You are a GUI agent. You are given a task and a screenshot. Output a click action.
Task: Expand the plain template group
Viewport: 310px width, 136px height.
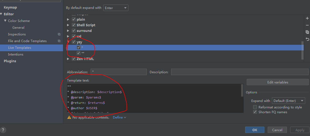point(68,19)
